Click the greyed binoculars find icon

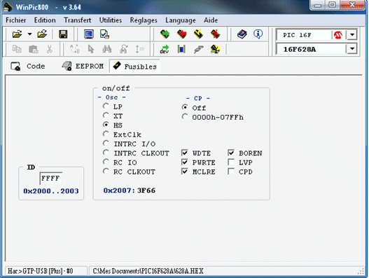107,49
